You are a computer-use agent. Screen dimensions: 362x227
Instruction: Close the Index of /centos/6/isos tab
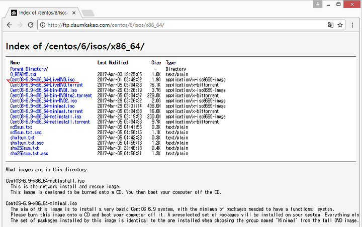pos(74,13)
